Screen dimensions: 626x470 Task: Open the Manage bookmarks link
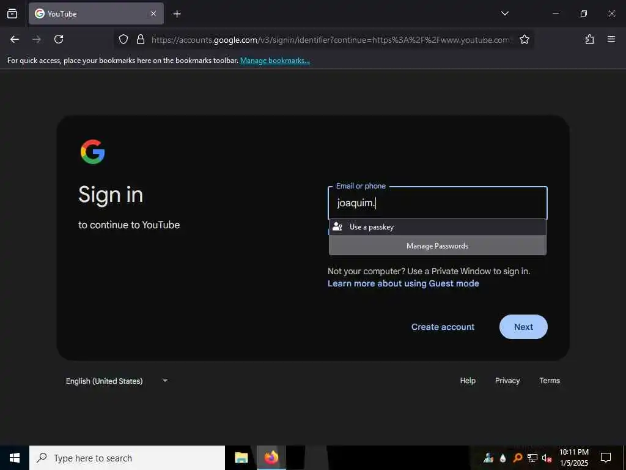tap(274, 61)
